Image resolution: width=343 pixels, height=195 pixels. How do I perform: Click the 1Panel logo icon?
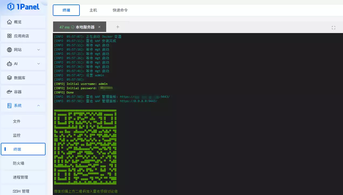[11, 7]
